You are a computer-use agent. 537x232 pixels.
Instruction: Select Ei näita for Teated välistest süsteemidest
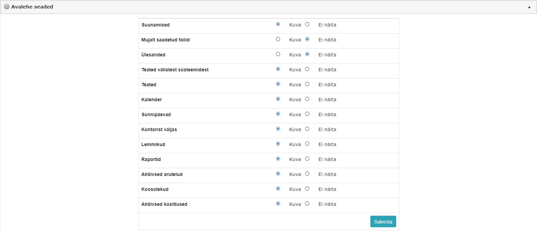tap(307, 69)
